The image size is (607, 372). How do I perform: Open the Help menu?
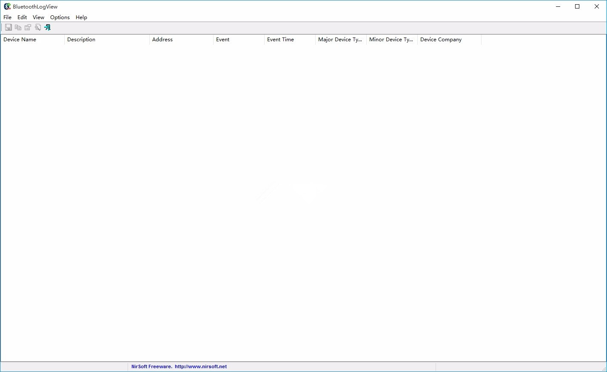click(81, 17)
